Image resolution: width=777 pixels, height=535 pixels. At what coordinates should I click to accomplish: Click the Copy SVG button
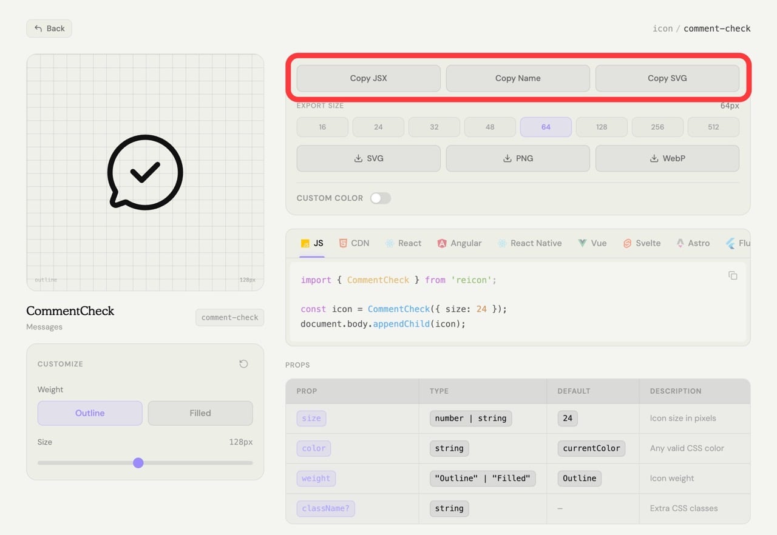667,78
